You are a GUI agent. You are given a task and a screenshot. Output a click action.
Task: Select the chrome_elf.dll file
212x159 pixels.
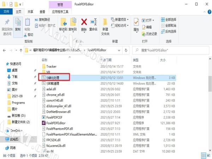(53, 95)
